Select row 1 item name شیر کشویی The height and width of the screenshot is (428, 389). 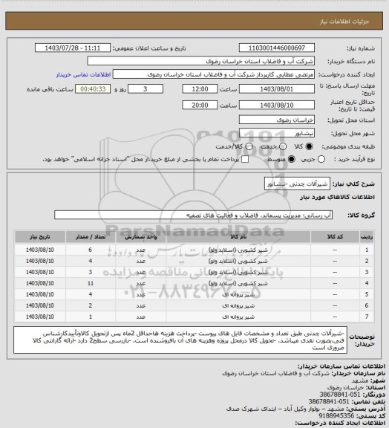(x=238, y=250)
